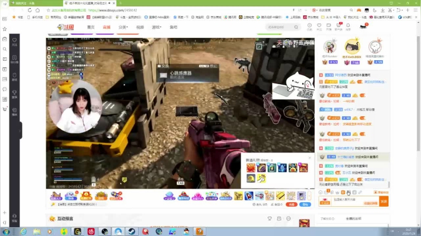Open followed channels heart icon in header

point(319,26)
